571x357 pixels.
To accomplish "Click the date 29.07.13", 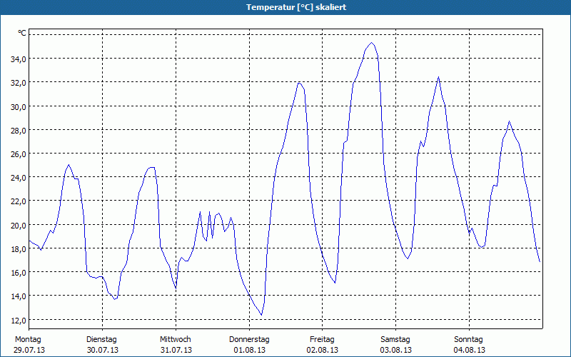I will (29, 350).
